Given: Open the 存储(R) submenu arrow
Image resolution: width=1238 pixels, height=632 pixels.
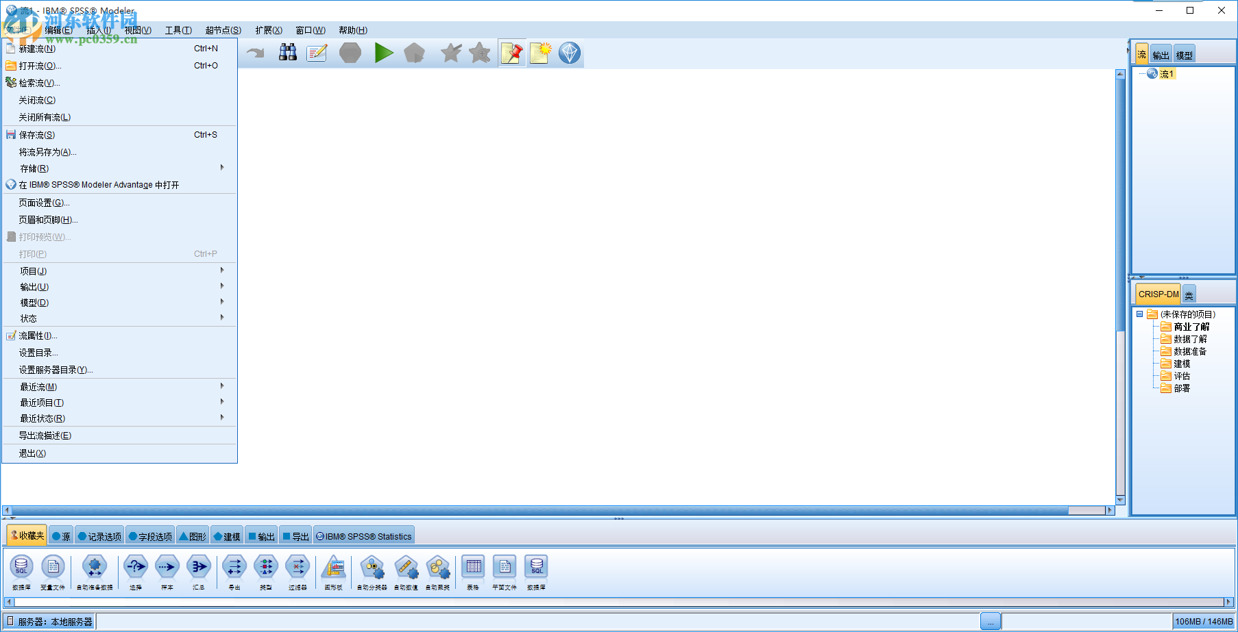Looking at the screenshot, I should point(222,168).
